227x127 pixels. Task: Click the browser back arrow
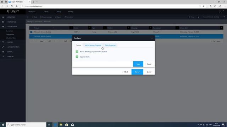[x=2, y=6]
